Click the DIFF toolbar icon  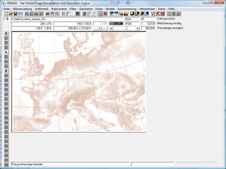48,14
